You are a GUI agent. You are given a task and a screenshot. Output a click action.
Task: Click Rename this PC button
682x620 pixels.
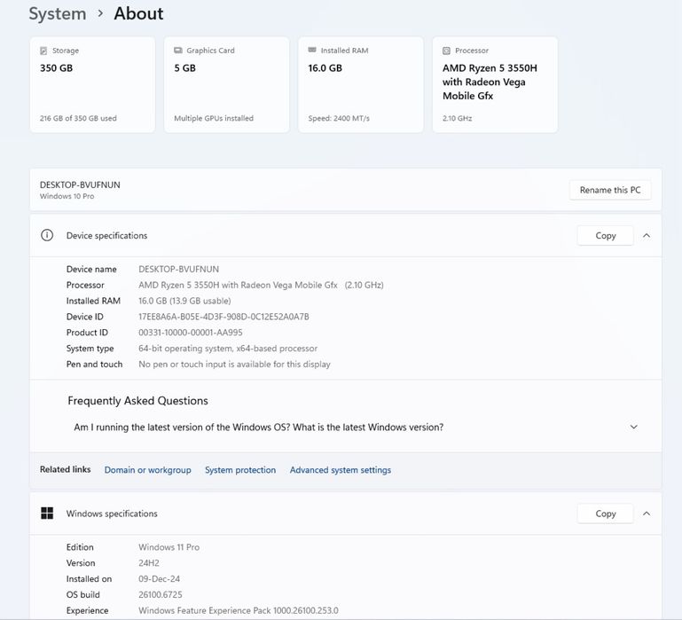coord(609,190)
